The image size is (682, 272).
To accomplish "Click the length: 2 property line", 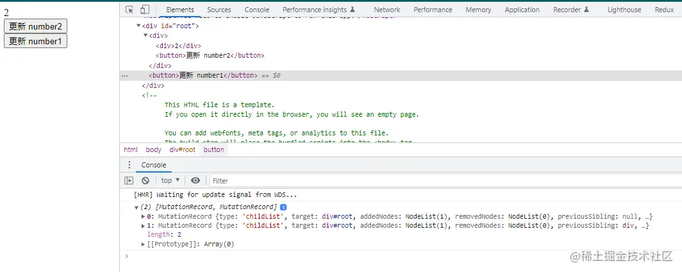I will (164, 235).
